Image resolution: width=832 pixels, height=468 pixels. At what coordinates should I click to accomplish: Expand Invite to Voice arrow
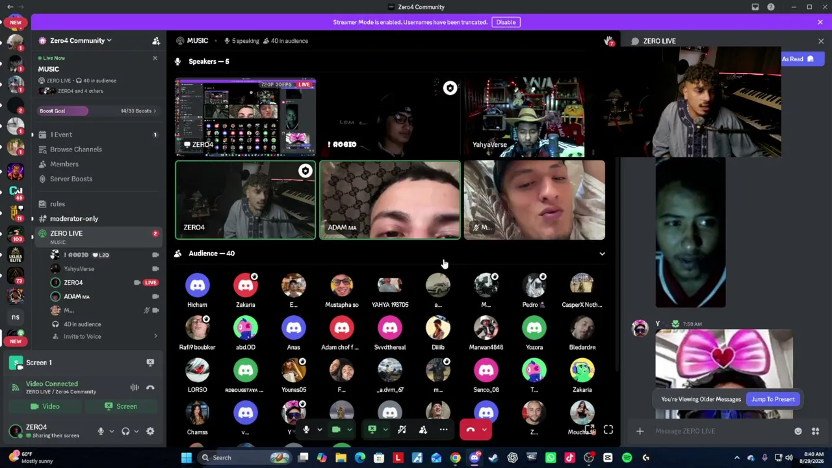[155, 336]
